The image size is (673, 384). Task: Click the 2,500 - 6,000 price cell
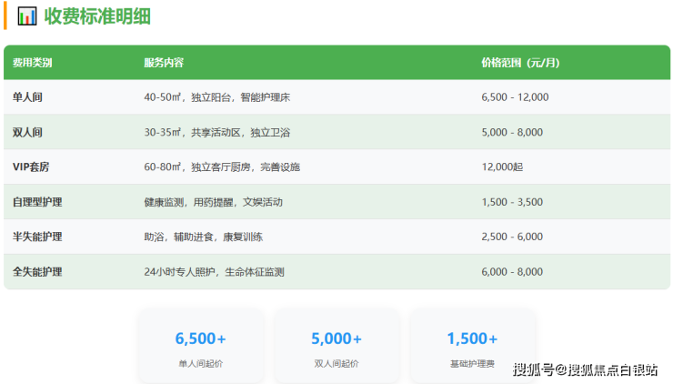(x=512, y=237)
